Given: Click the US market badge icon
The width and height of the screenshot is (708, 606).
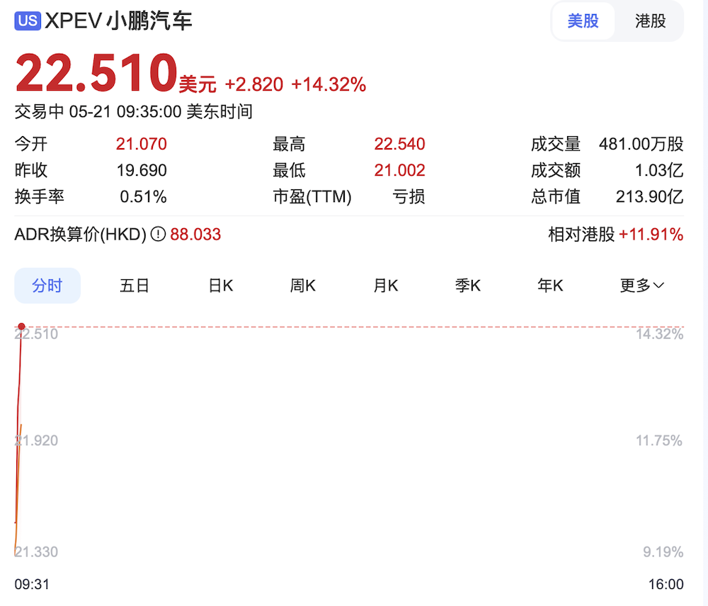Looking at the screenshot, I should click(x=27, y=21).
